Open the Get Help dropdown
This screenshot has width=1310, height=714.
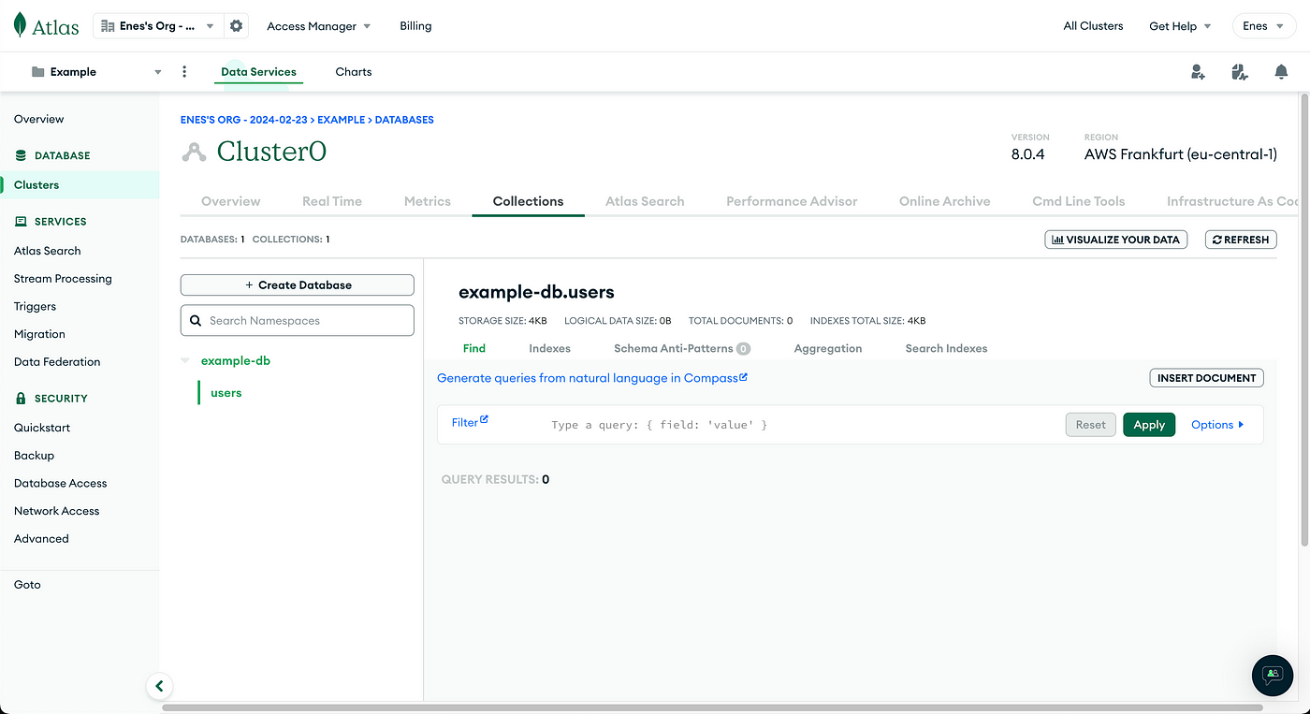tap(1180, 26)
